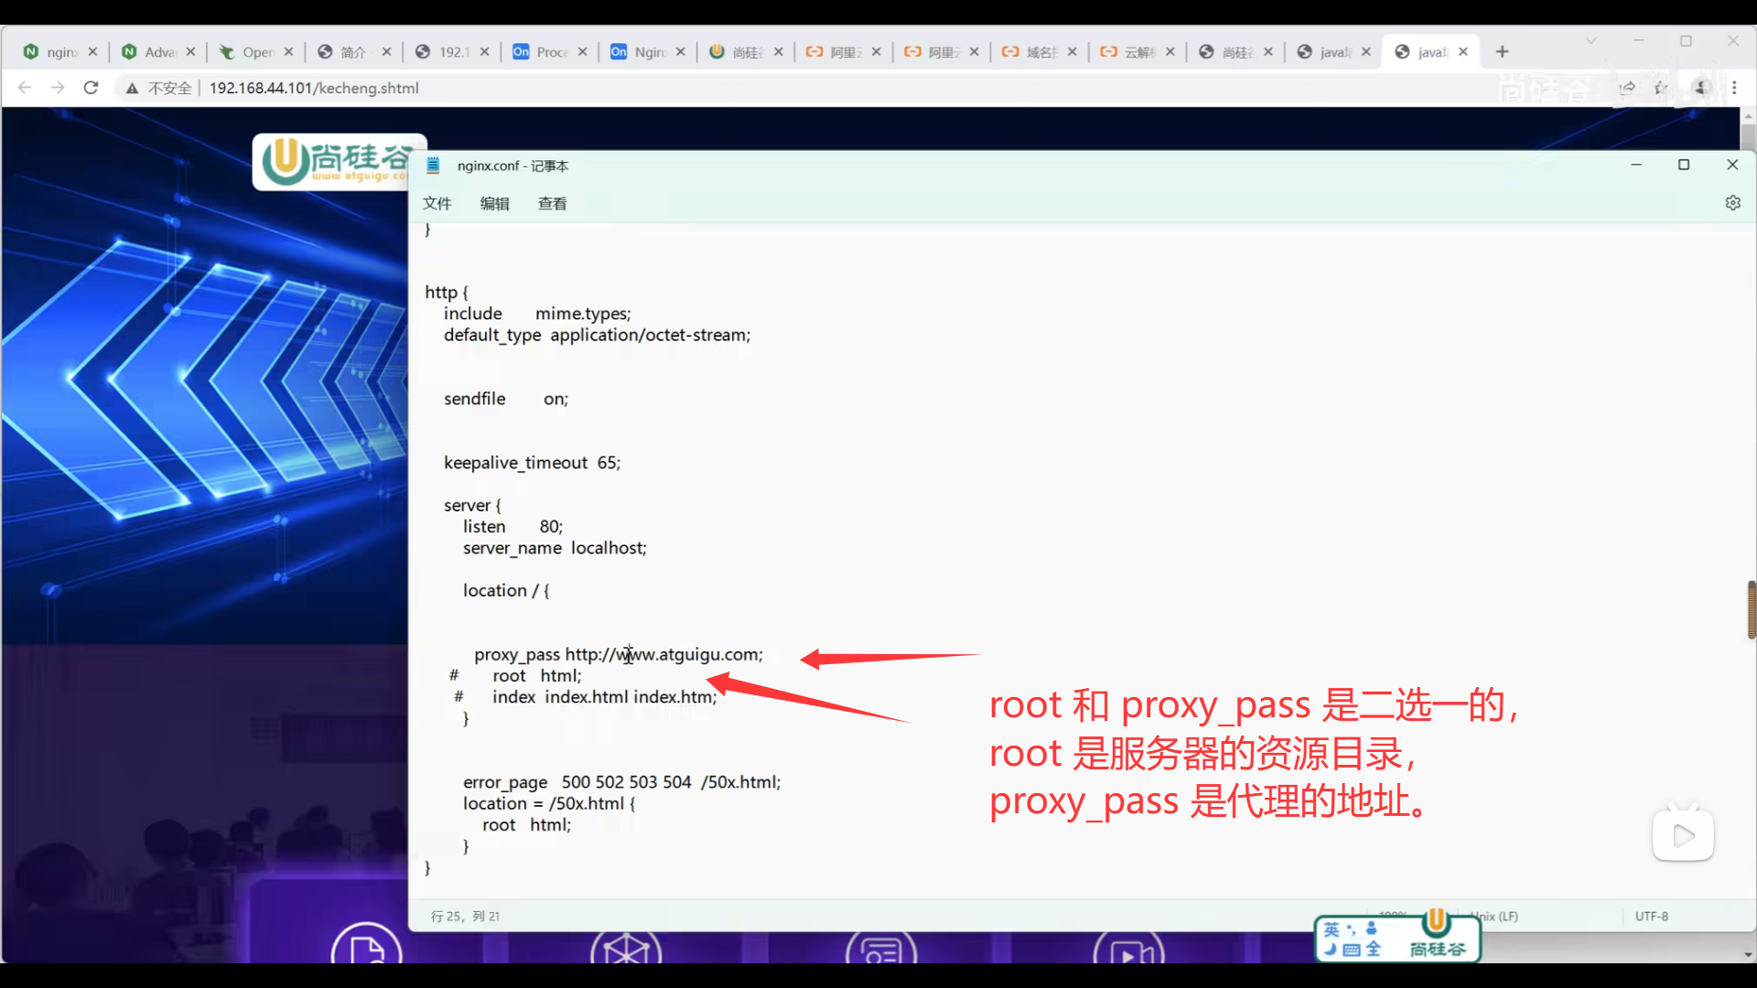Click the UTF-8 encoding status indicator
Viewport: 1757px width, 988px height.
tap(1651, 916)
